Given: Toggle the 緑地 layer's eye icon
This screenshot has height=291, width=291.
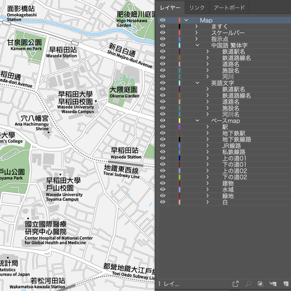Looking at the screenshot, I should [x=163, y=196].
